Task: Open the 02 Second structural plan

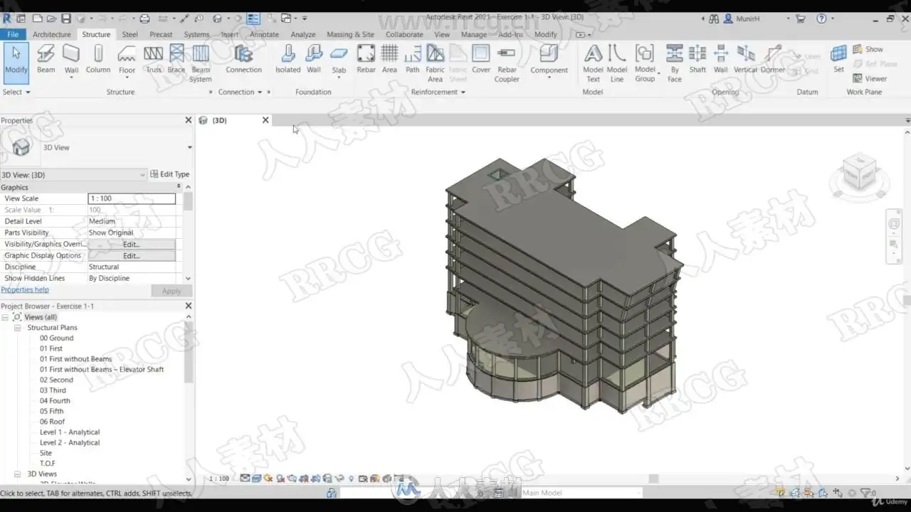Action: 56,380
